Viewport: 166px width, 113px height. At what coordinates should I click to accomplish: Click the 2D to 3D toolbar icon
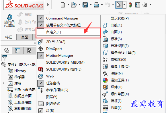pos(41,42)
